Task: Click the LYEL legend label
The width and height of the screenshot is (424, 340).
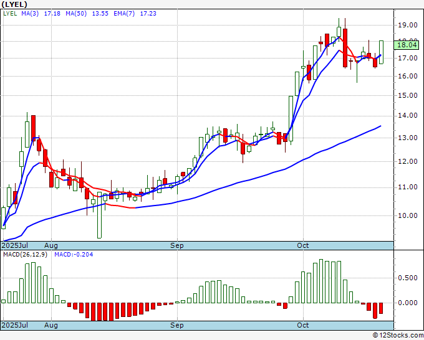Action: (x=10, y=14)
